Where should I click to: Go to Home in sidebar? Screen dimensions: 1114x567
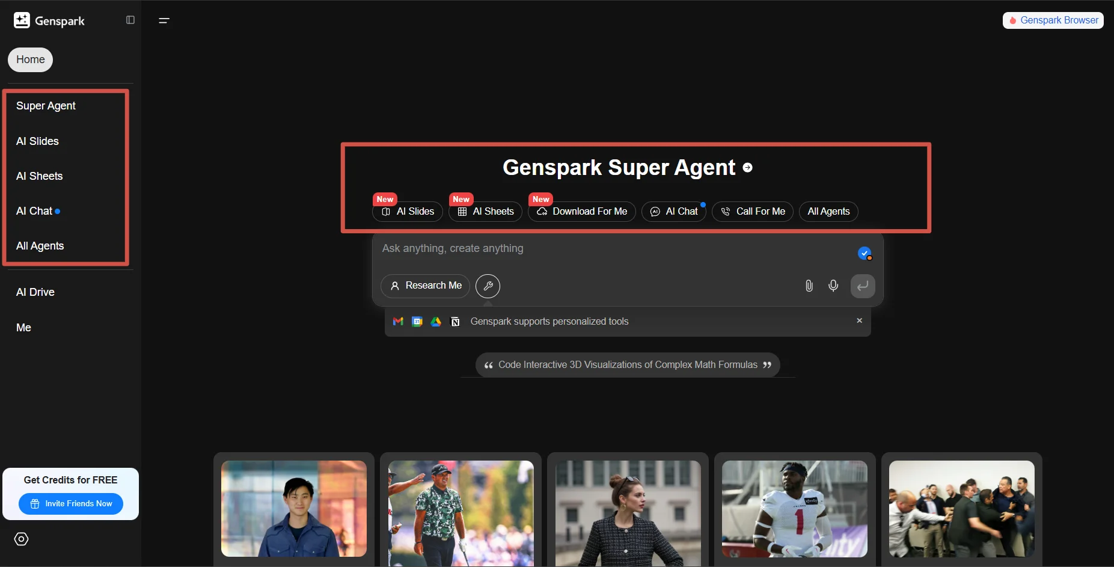coord(30,60)
